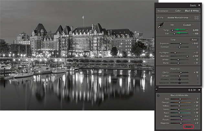Image resolution: width=205 pixels, height=131 pixels.
Task: Click the Orange mix value -14
Action: [x=196, y=102]
